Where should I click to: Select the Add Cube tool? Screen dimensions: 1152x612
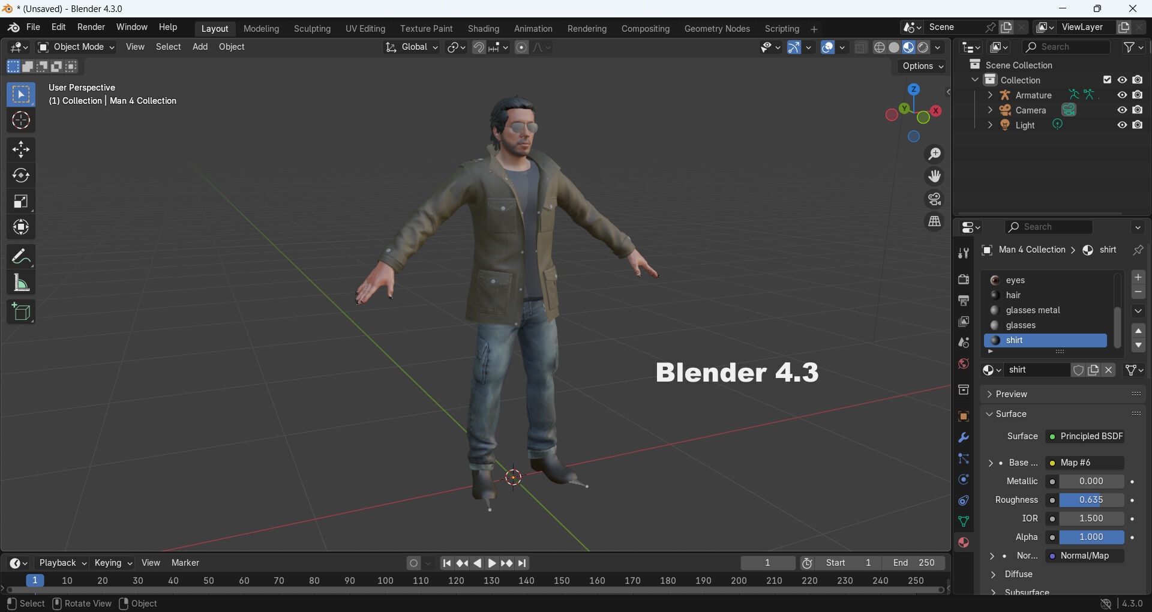(x=21, y=312)
